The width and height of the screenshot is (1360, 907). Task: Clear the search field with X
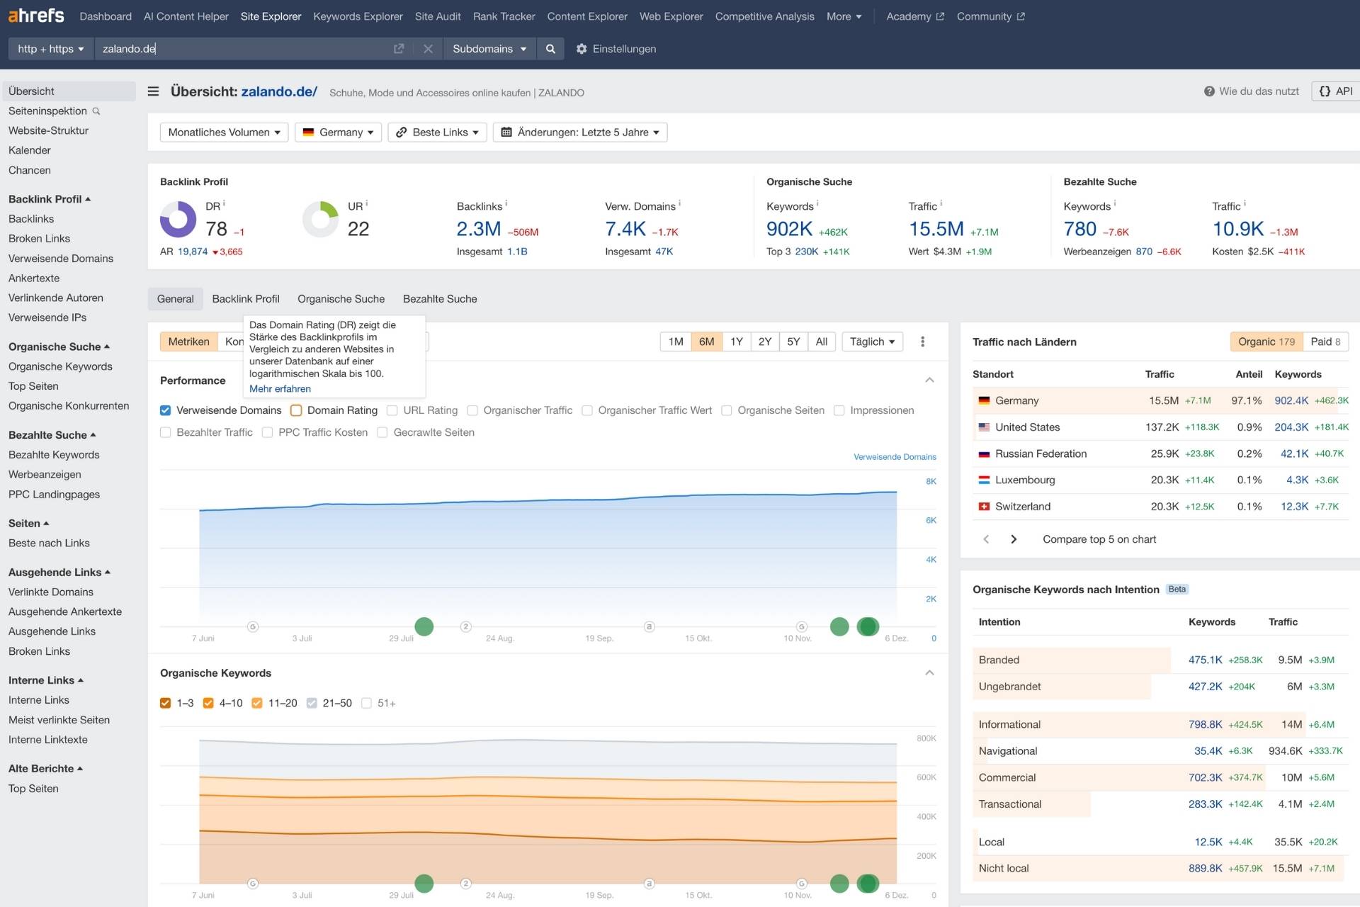428,49
